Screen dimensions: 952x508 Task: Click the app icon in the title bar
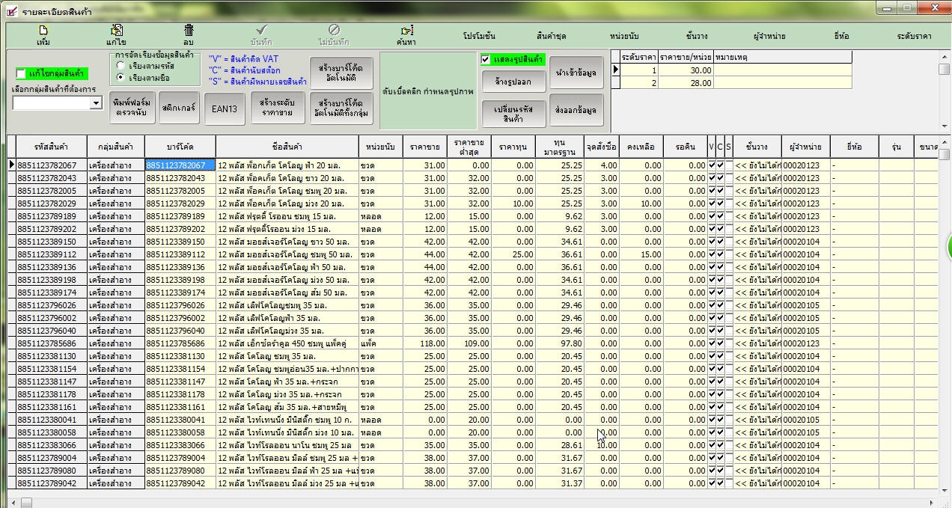coord(11,11)
